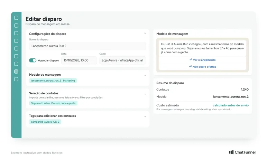
Task: Expand the Tags para adicionar aos contatos section
Action: (145, 116)
